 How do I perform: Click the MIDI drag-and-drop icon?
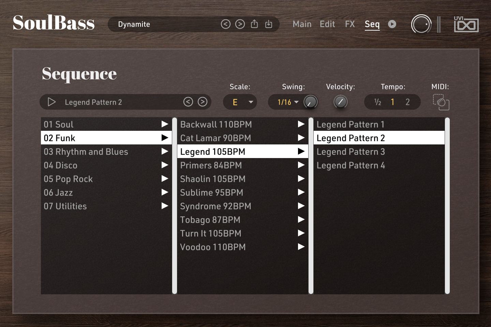click(x=441, y=102)
